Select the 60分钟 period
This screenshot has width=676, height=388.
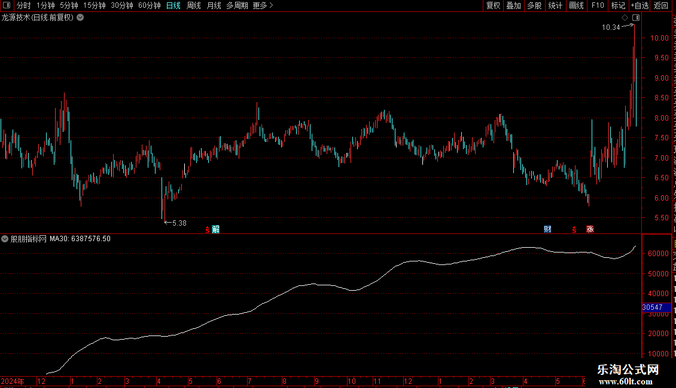tap(149, 5)
